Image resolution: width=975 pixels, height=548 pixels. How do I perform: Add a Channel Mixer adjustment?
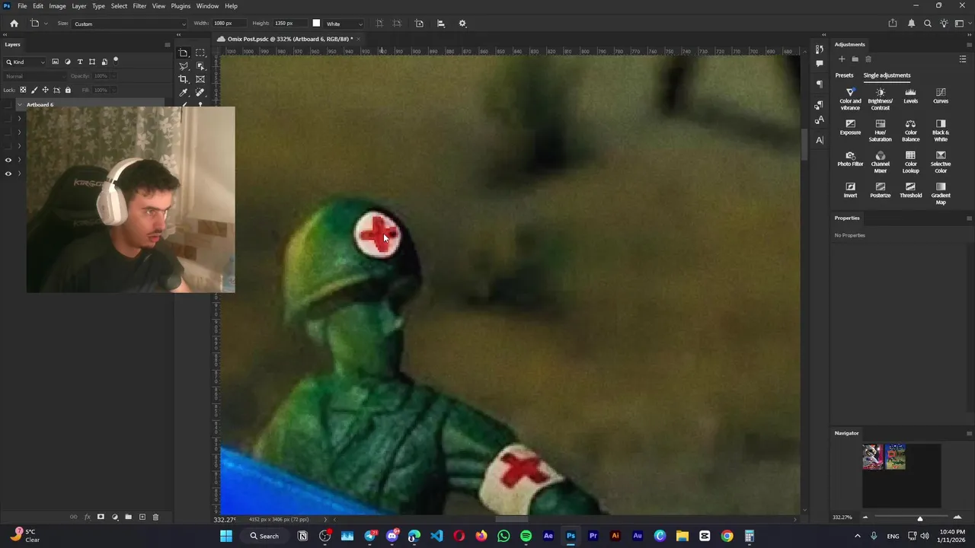pyautogui.click(x=880, y=161)
